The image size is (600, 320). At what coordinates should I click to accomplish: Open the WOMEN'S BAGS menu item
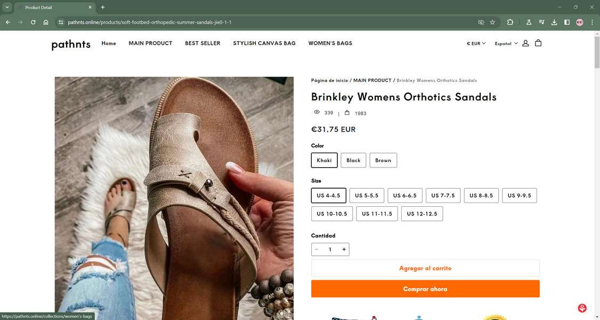point(330,43)
